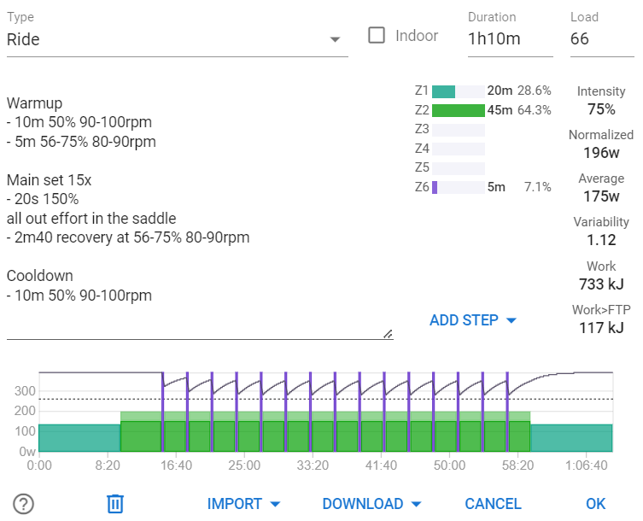The height and width of the screenshot is (521, 643).
Task: Open the DOWNLOAD menu
Action: (371, 504)
